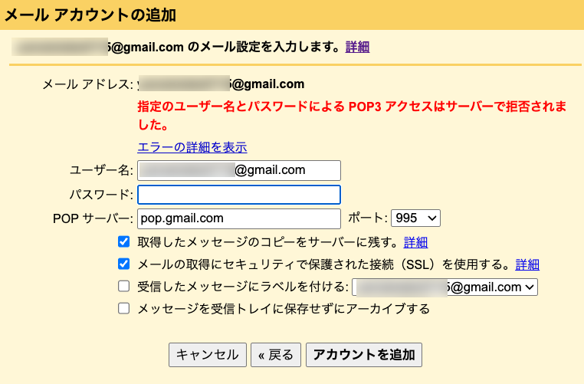584x384 pixels.
Task: Open the エラーの詳細を表示 link
Action: click(192, 147)
